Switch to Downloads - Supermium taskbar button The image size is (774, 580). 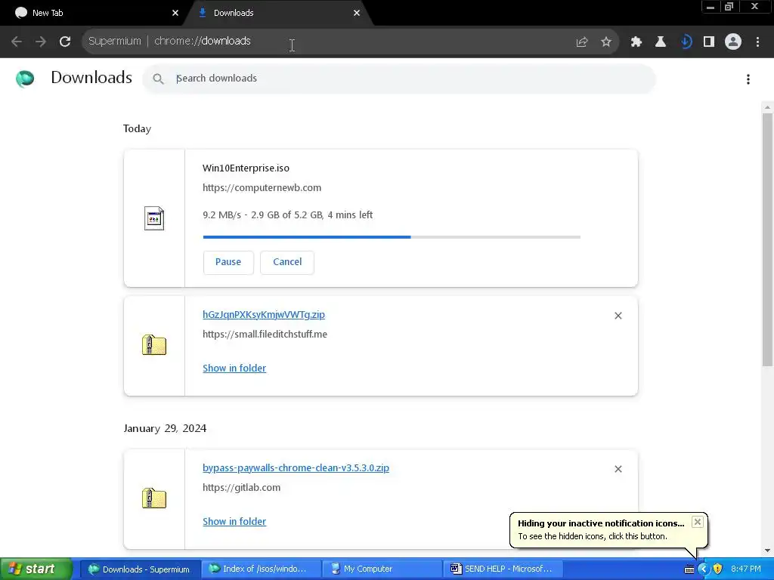point(140,569)
